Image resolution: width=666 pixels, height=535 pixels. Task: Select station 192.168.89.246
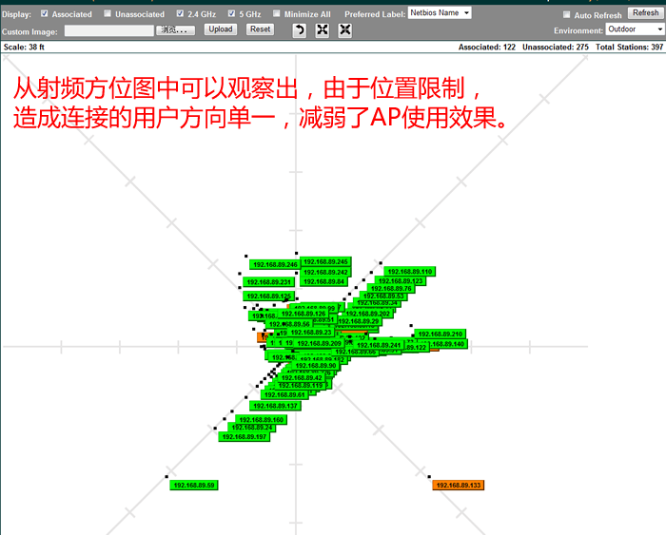point(275,265)
